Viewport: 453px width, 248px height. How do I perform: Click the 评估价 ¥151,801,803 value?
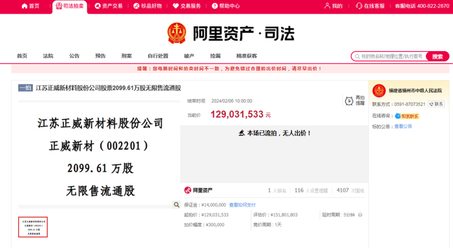(284, 215)
